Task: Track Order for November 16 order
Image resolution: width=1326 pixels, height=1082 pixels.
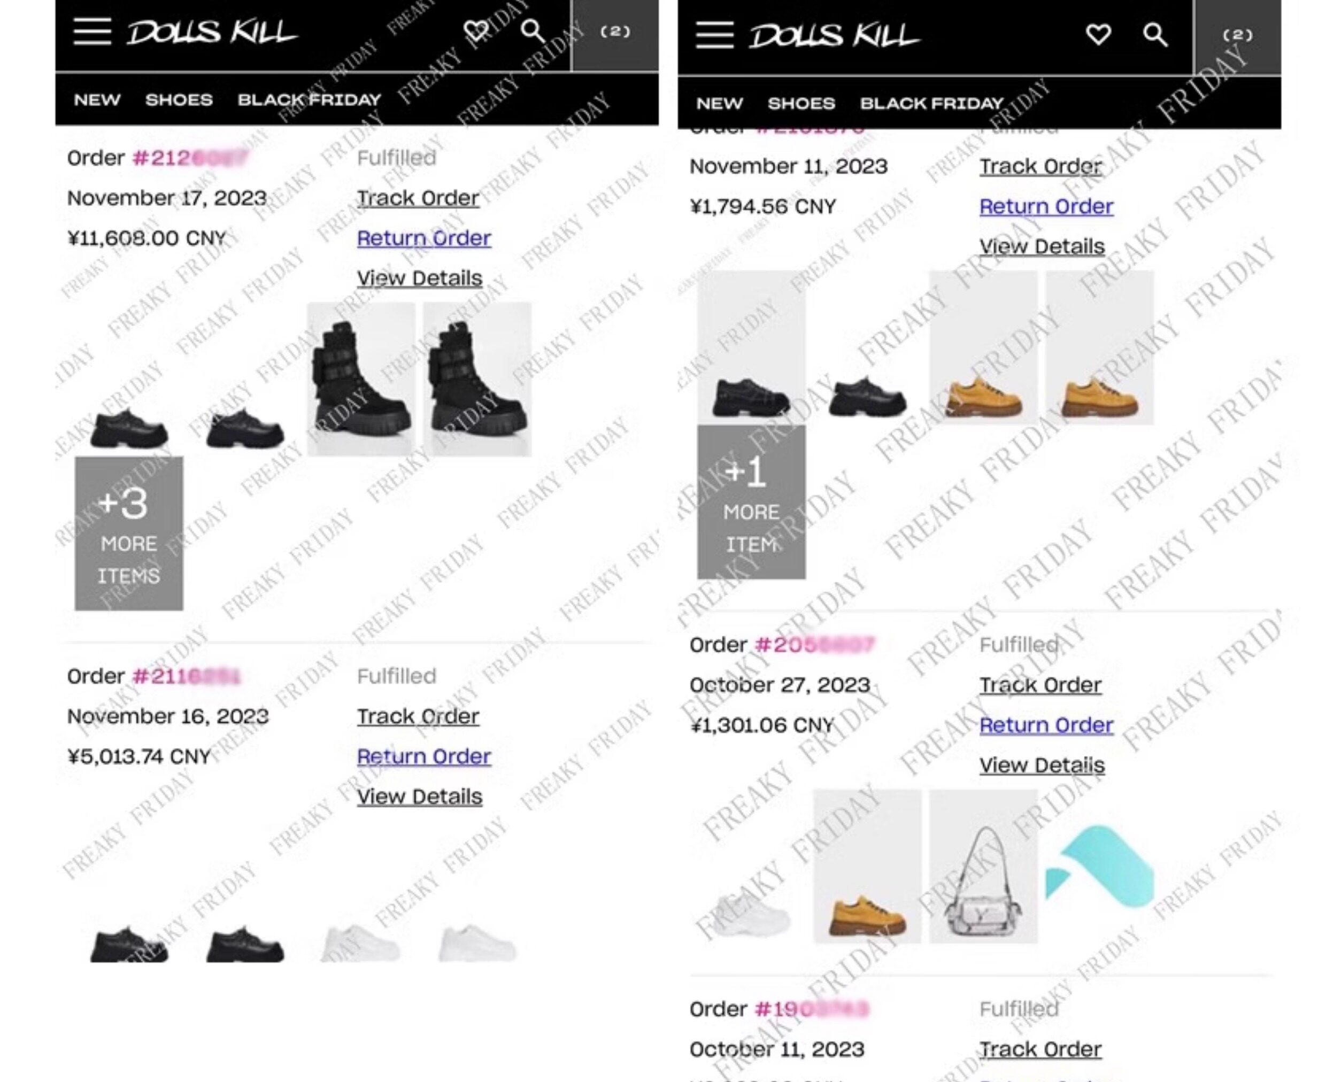Action: tap(418, 716)
